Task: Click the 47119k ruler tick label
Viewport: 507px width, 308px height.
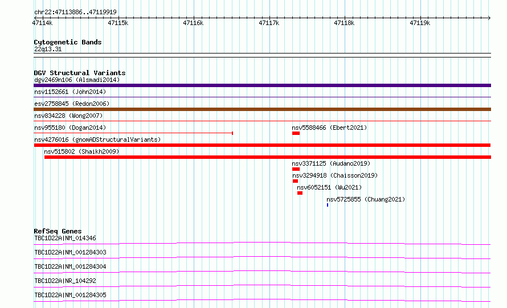Action: pyautogui.click(x=420, y=23)
